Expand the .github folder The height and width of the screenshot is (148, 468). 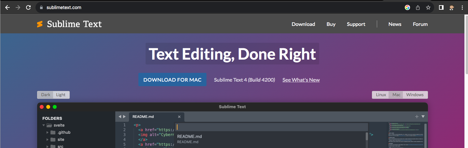tap(48, 132)
